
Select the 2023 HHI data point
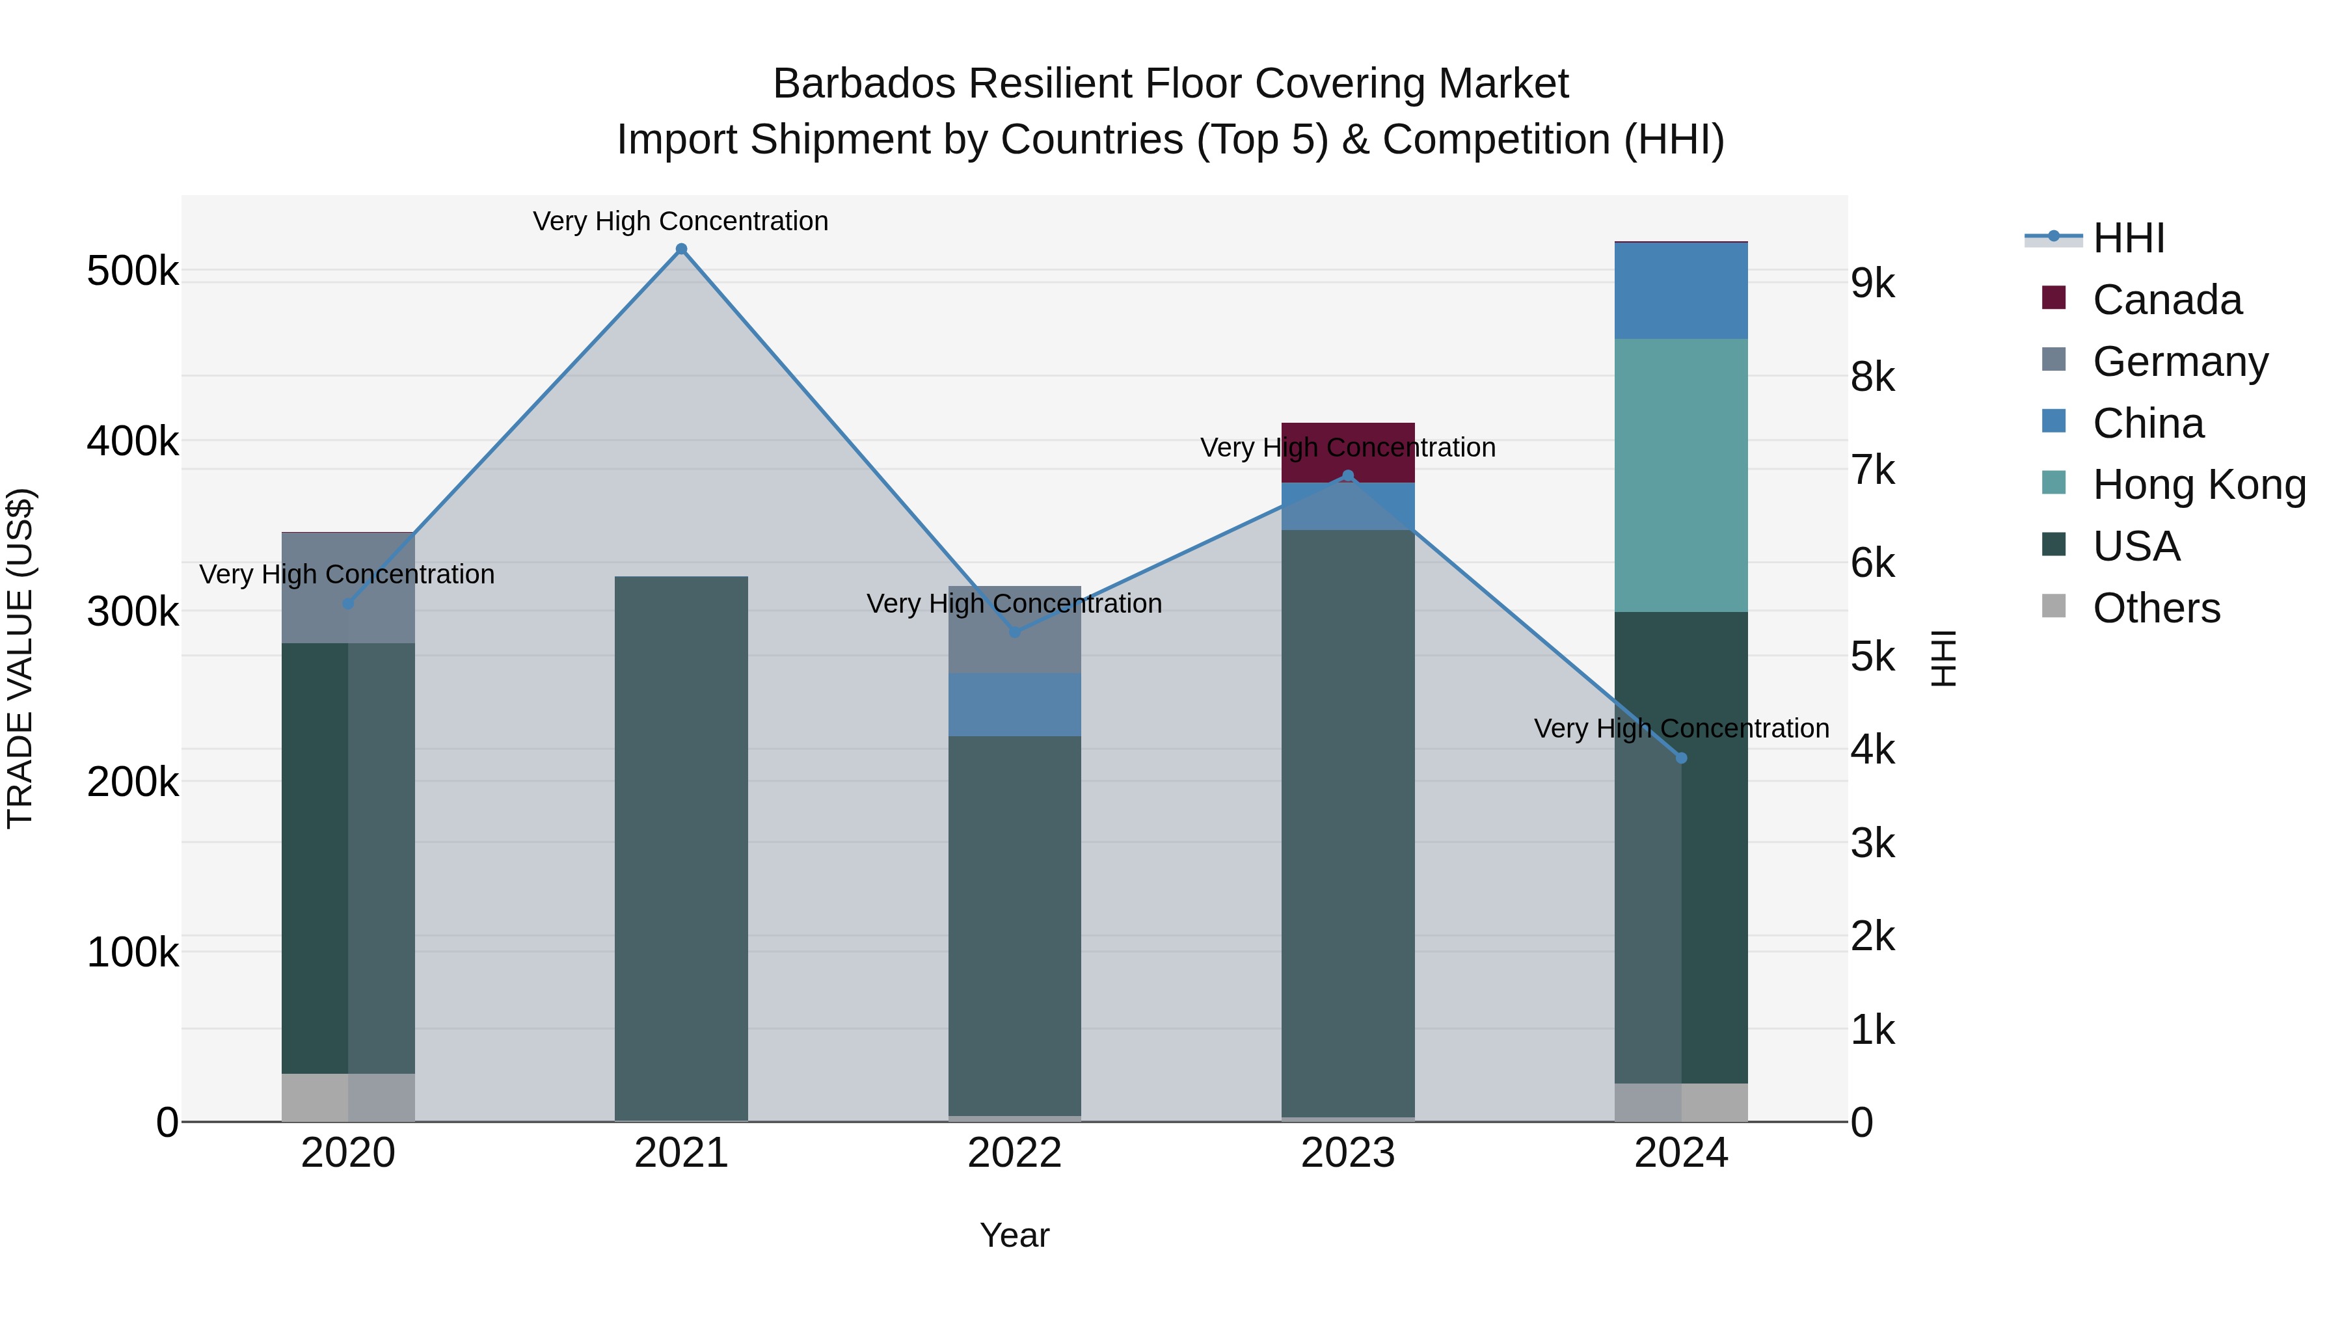pos(1349,476)
